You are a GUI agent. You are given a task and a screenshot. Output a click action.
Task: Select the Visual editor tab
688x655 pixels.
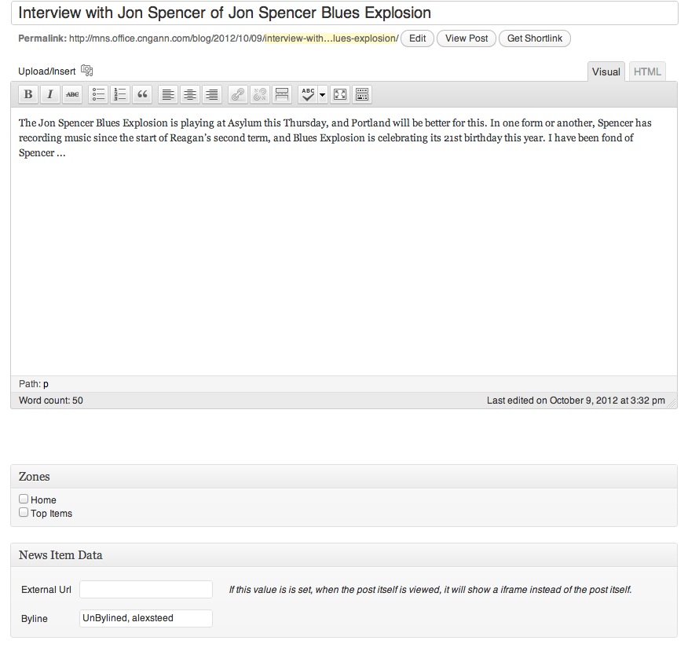click(606, 71)
